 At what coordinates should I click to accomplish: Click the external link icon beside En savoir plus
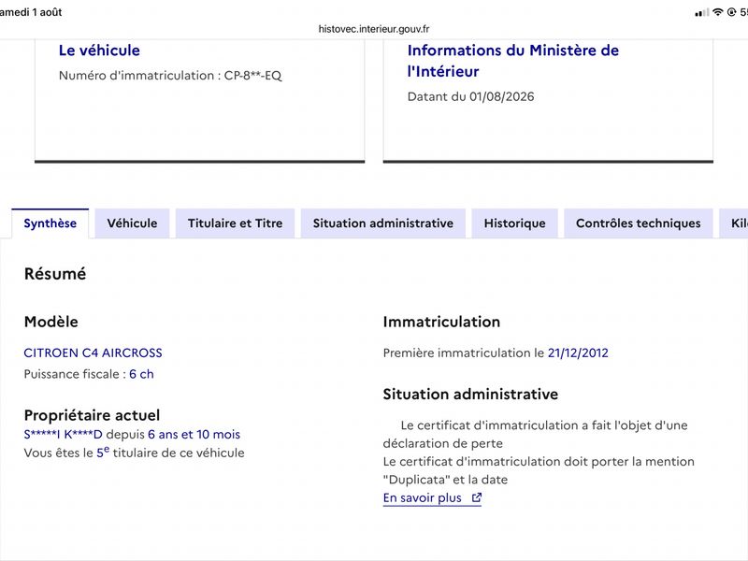(477, 497)
